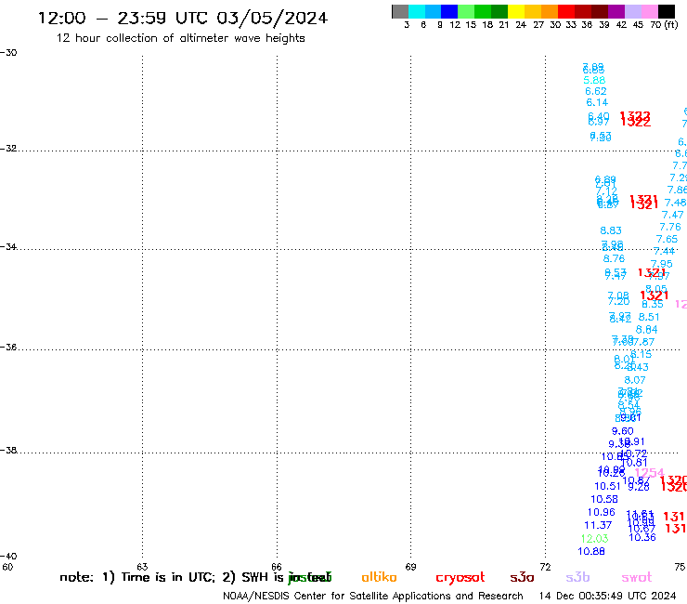687x604 pixels.
Task: Click the '(ft)' unit label on scale
Action: (x=671, y=24)
